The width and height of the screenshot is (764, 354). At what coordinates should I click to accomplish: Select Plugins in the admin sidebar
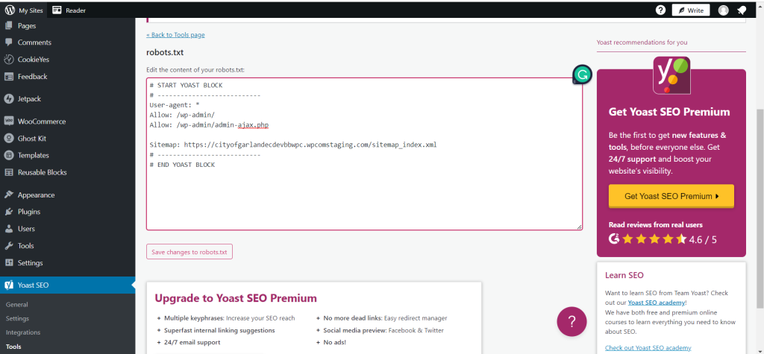[x=29, y=212]
